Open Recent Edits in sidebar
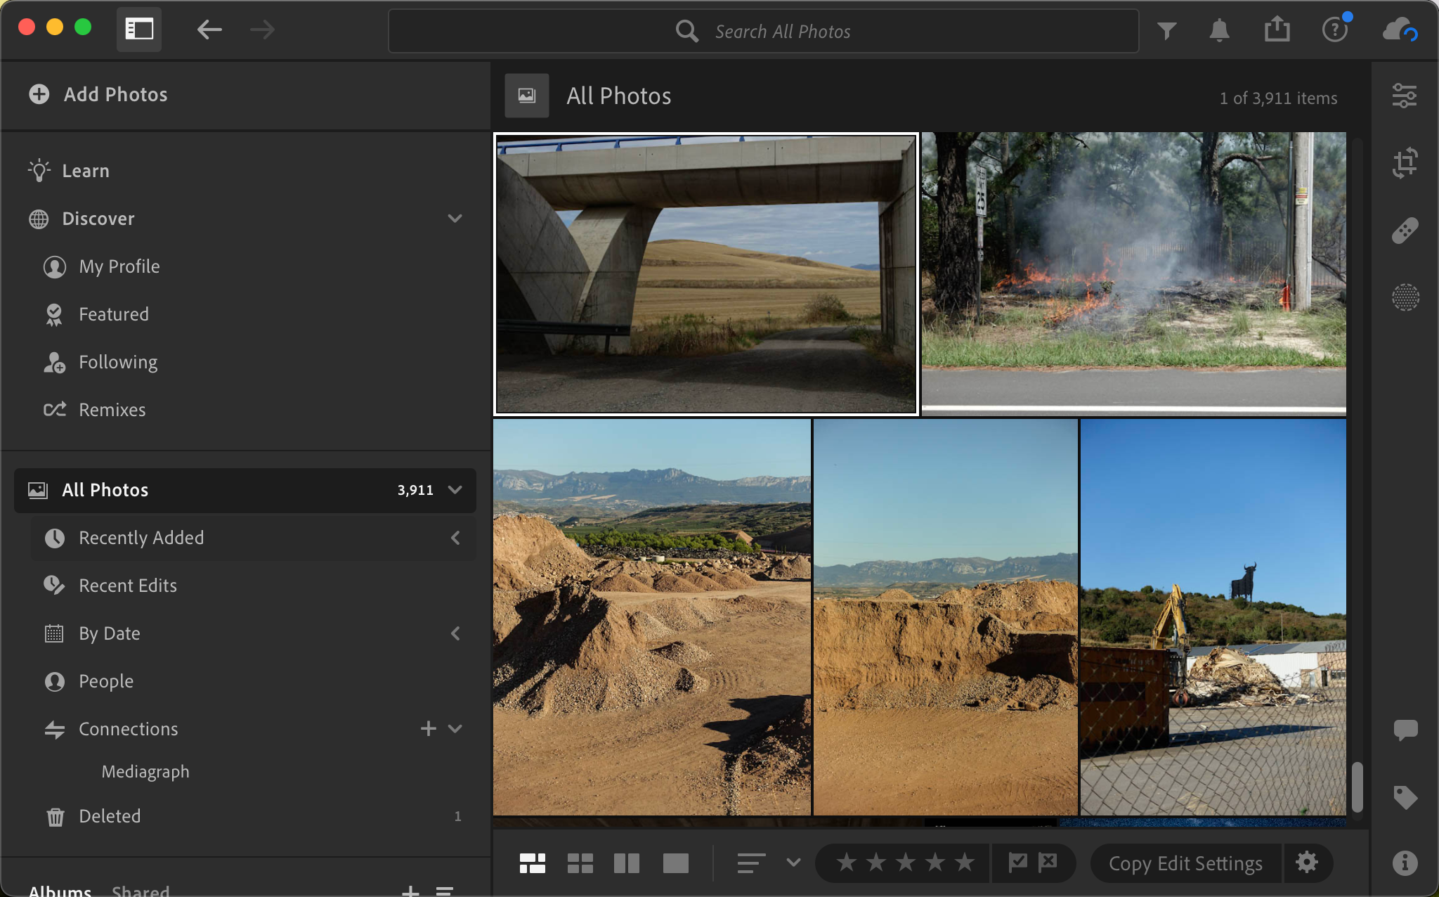Screen dimensions: 1439x897 click(x=127, y=586)
